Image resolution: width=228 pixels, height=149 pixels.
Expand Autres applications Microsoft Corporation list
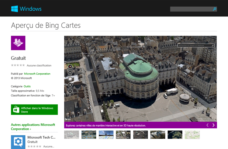[33, 127]
